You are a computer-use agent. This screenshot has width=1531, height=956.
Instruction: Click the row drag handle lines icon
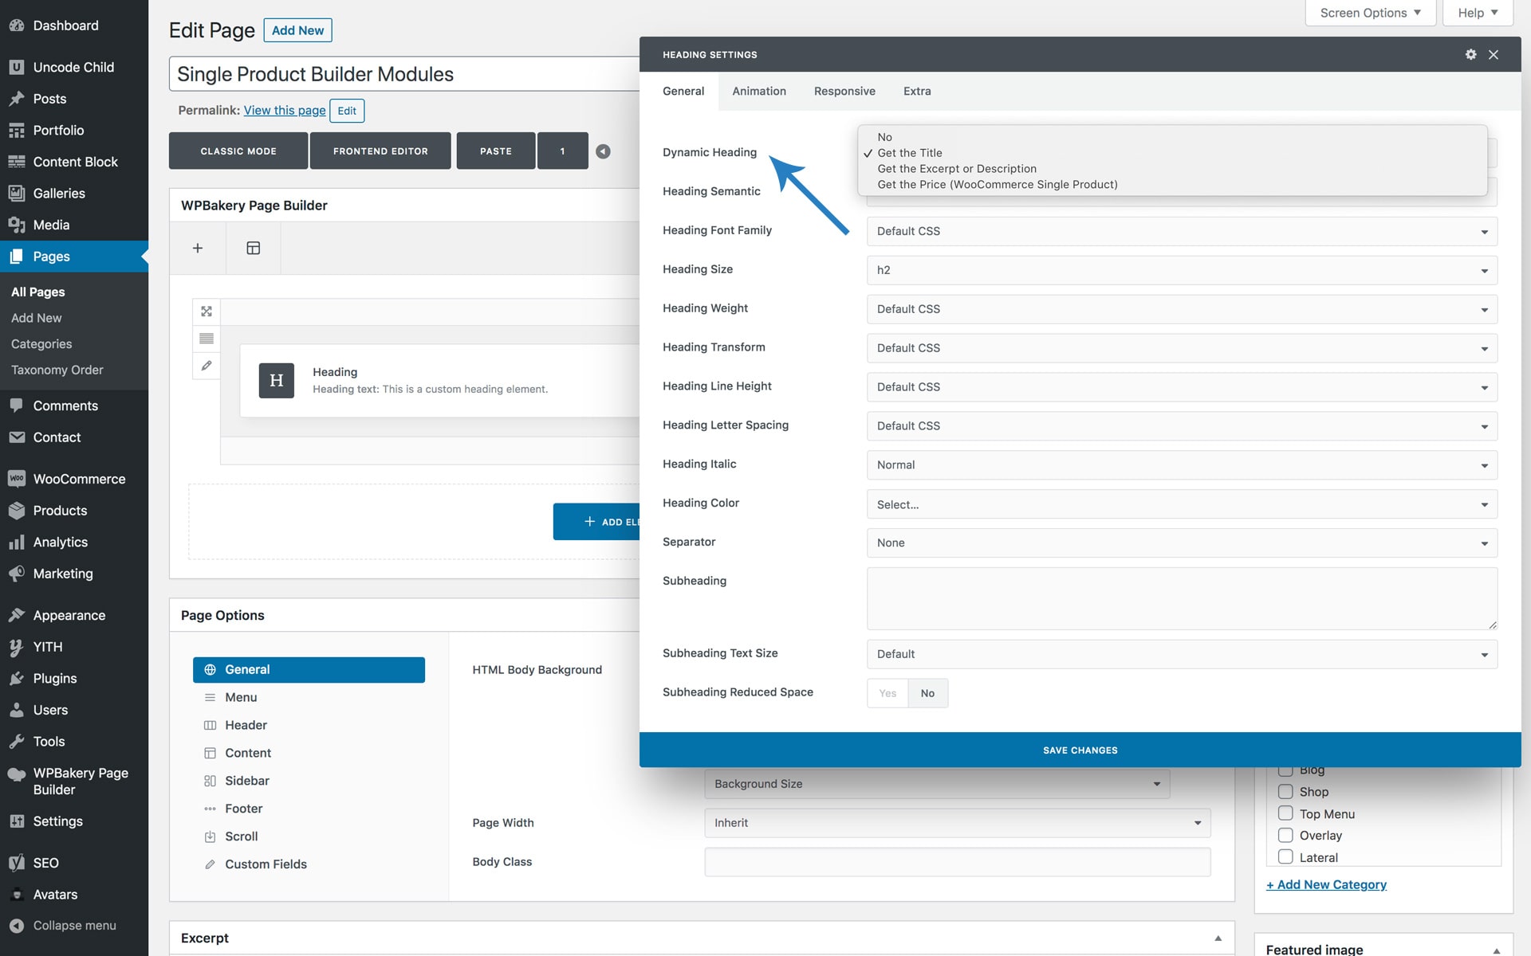(207, 339)
